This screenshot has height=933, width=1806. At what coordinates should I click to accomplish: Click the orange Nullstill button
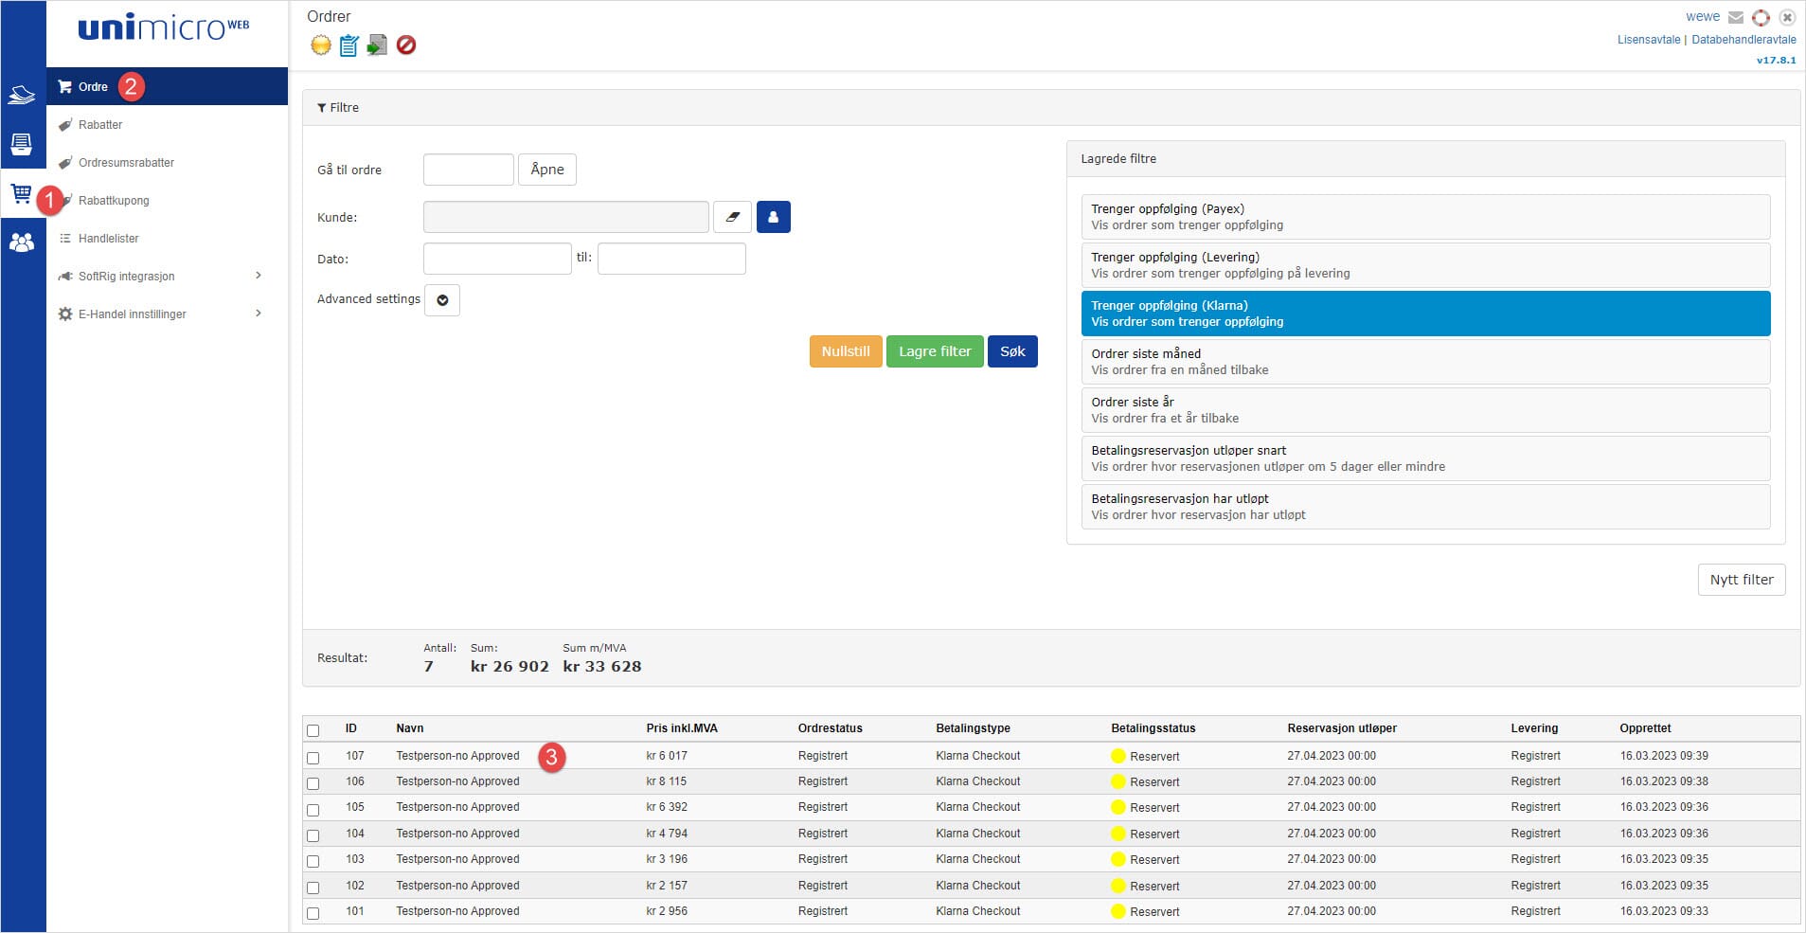coord(846,351)
